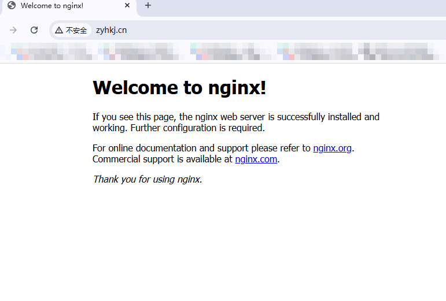
Task: Click the Thank you for using nginx text
Action: (x=148, y=180)
